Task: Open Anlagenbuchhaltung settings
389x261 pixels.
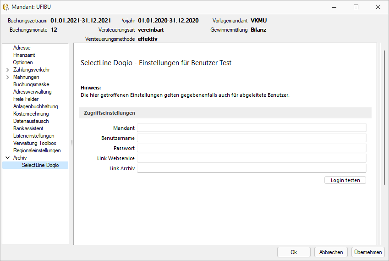Action: 35,106
